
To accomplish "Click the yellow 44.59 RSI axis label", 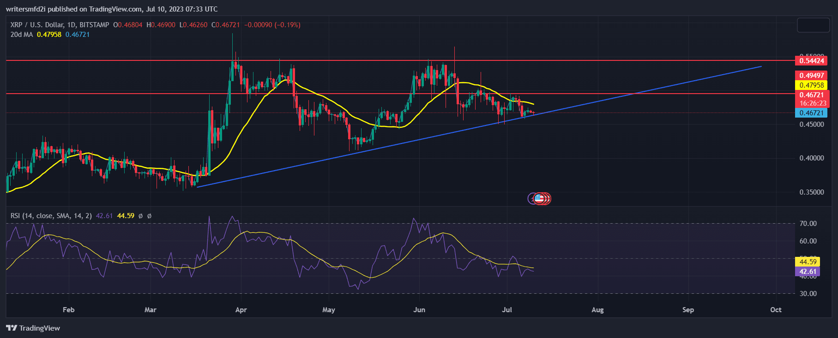I will coord(808,262).
